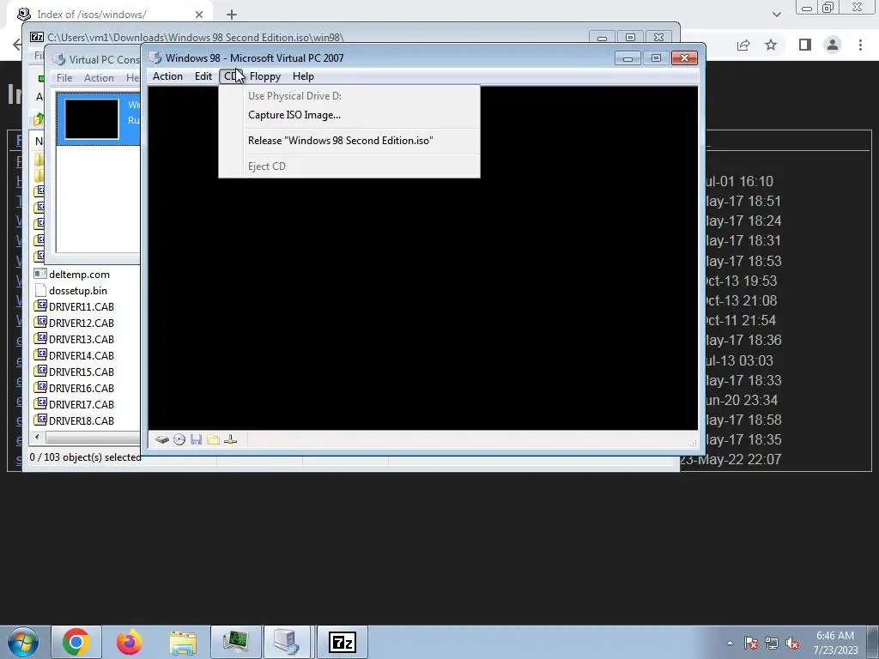Screen dimensions: 879x659
Task: Click the network adapter status icon
Action: (x=230, y=440)
